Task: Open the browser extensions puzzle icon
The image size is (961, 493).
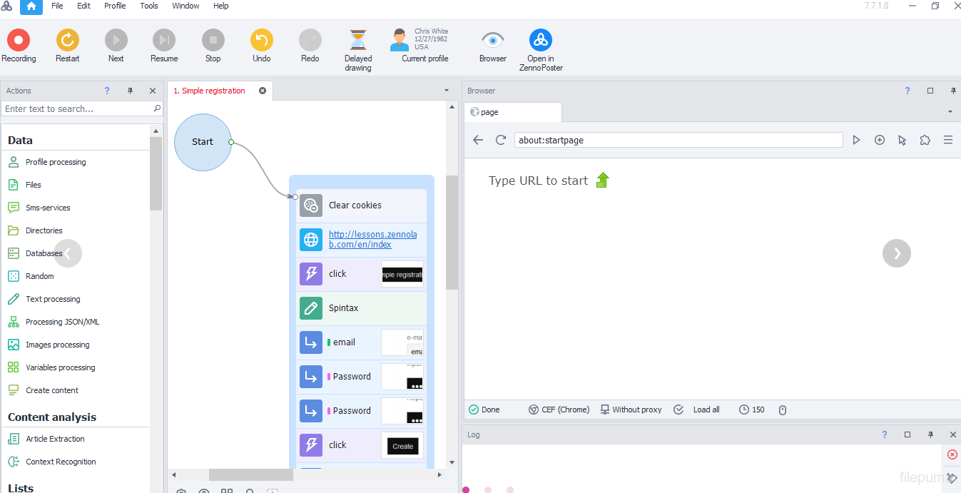Action: [x=925, y=141]
